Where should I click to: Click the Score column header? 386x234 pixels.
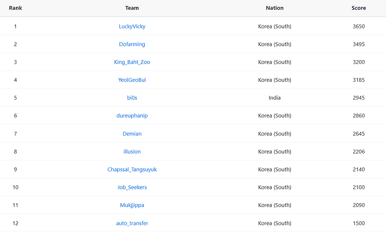point(358,8)
